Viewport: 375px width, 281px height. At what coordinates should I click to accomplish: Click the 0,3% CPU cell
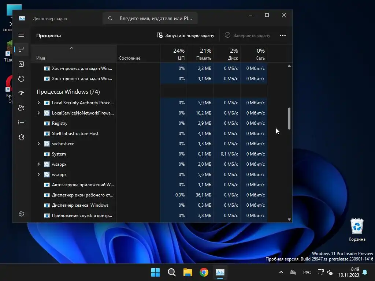(174, 195)
